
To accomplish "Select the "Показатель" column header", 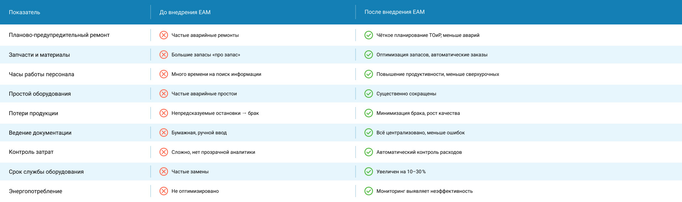I will click(25, 12).
